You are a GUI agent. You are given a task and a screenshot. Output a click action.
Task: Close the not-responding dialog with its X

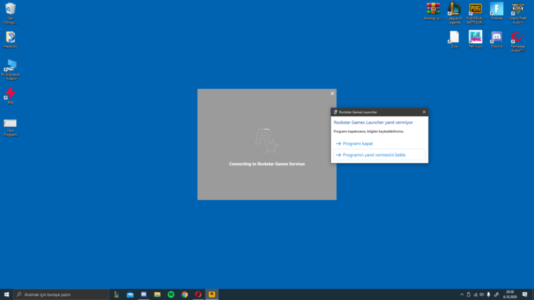coord(424,112)
